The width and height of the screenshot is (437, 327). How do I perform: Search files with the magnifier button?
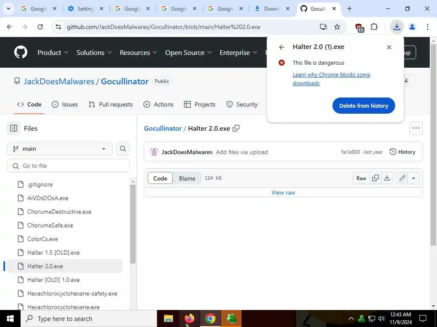[x=122, y=149]
